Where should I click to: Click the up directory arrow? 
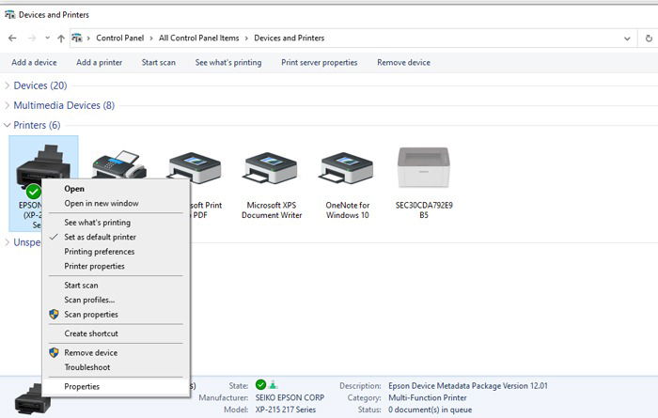(x=61, y=39)
